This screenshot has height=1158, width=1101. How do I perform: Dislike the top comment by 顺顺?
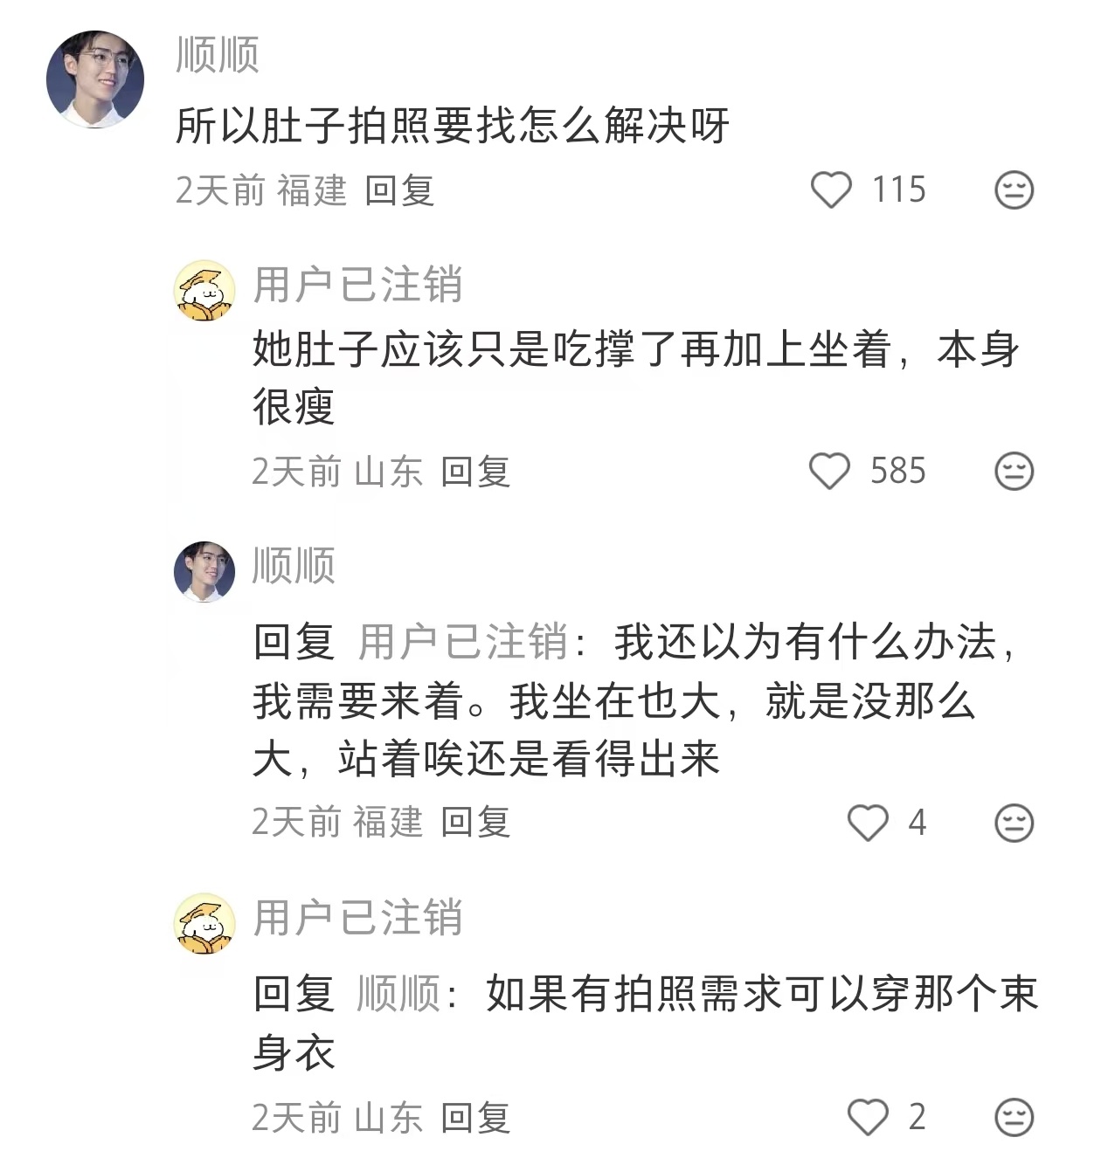pos(1014,190)
